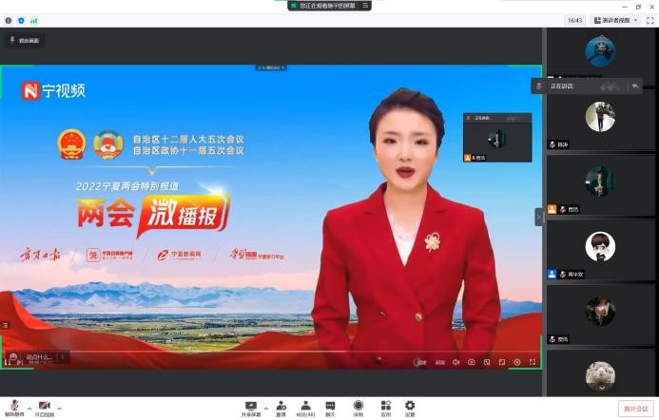Viewport: 659px width, 420px height.
Task: Expand the microphone audio options arrow
Action: [29, 407]
